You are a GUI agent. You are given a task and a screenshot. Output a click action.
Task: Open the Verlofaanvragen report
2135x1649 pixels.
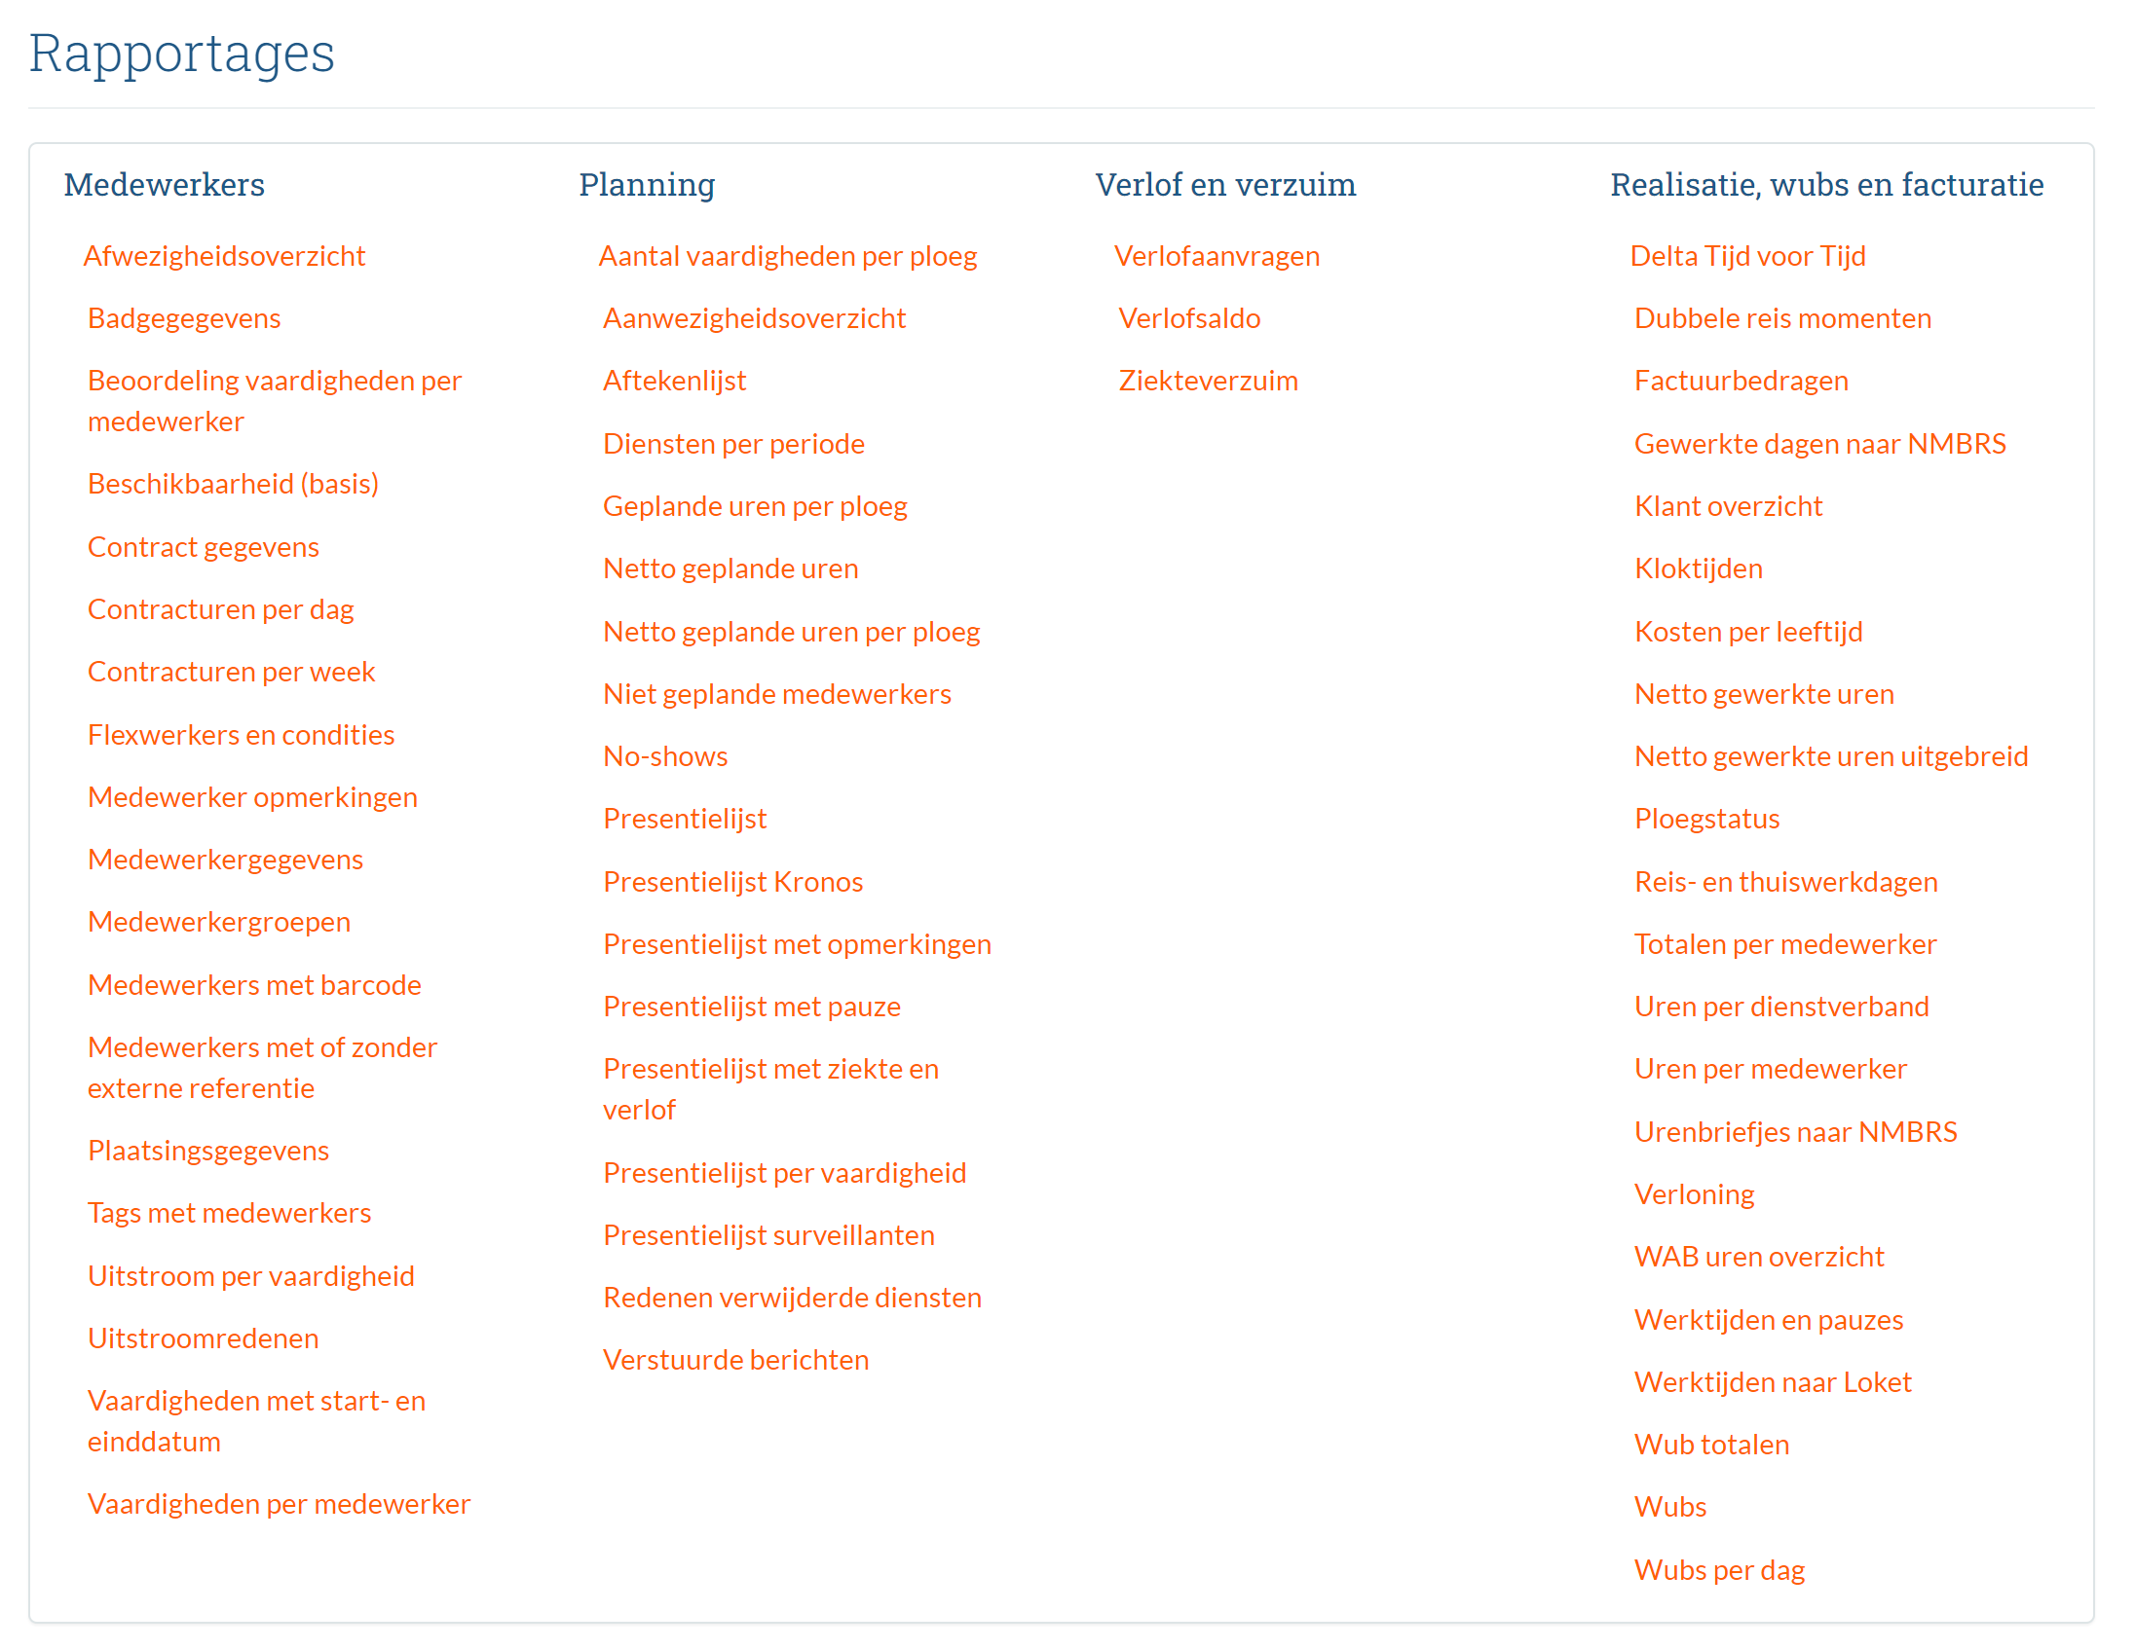(1217, 256)
